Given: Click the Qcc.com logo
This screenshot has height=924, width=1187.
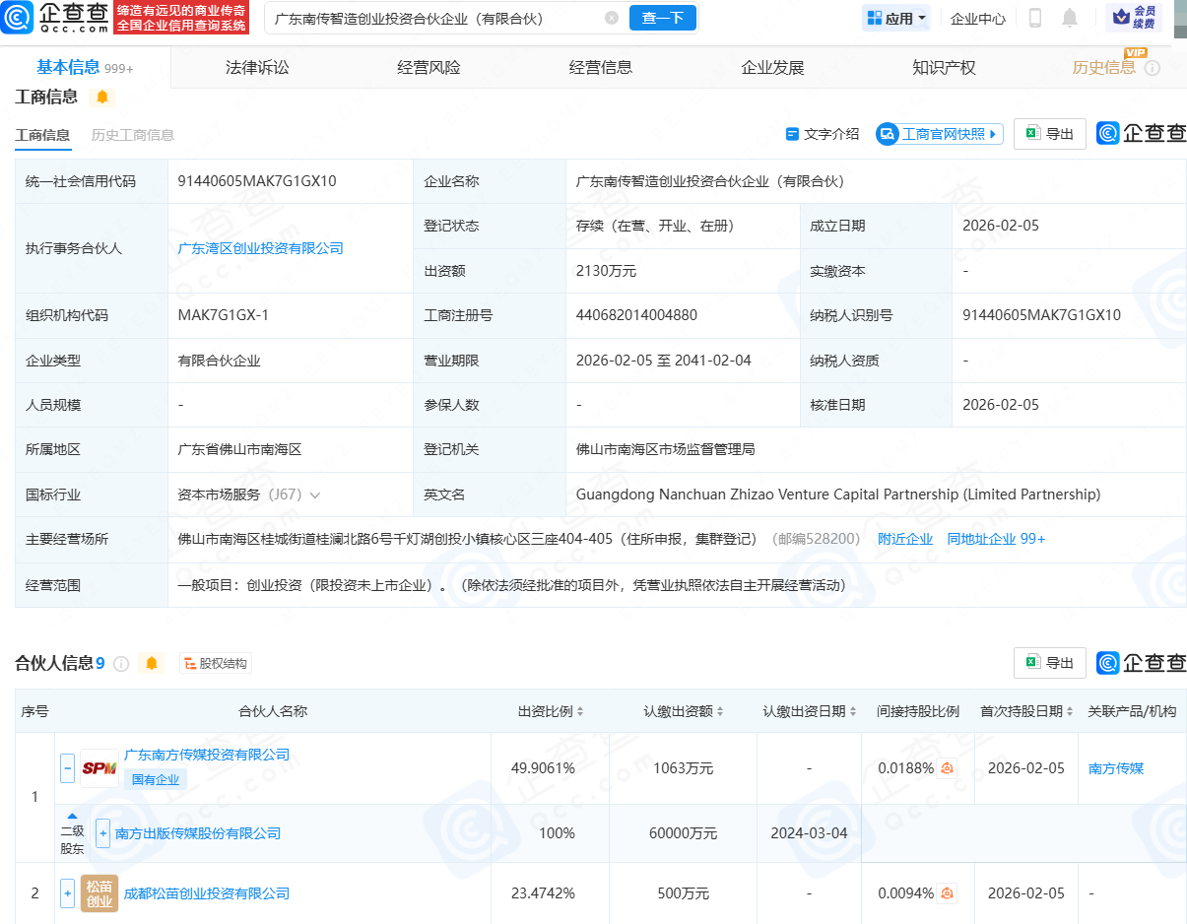Looking at the screenshot, I should coord(56,18).
